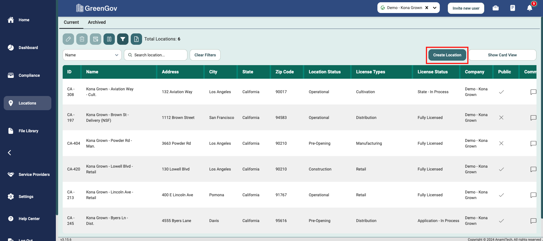Click the Create Location button
Viewport: 543px width, 241px height.
coord(447,55)
